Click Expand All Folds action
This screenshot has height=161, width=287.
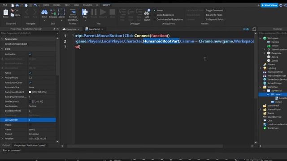coord(214,15)
